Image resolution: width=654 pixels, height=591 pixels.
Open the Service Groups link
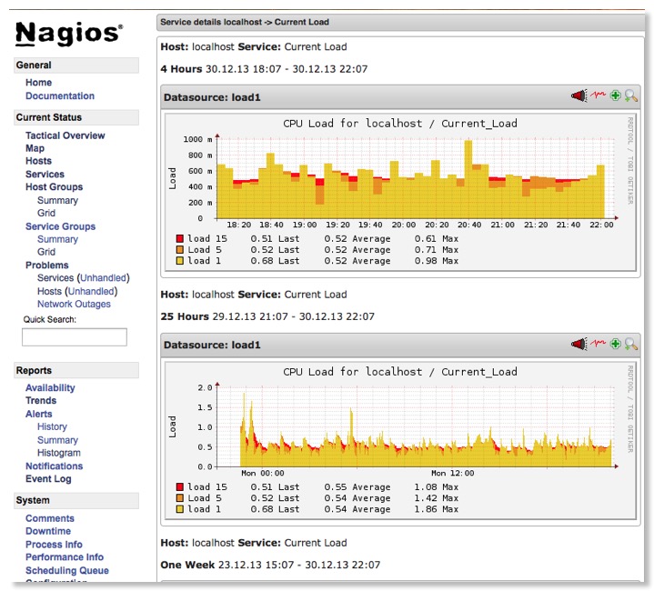(x=60, y=226)
